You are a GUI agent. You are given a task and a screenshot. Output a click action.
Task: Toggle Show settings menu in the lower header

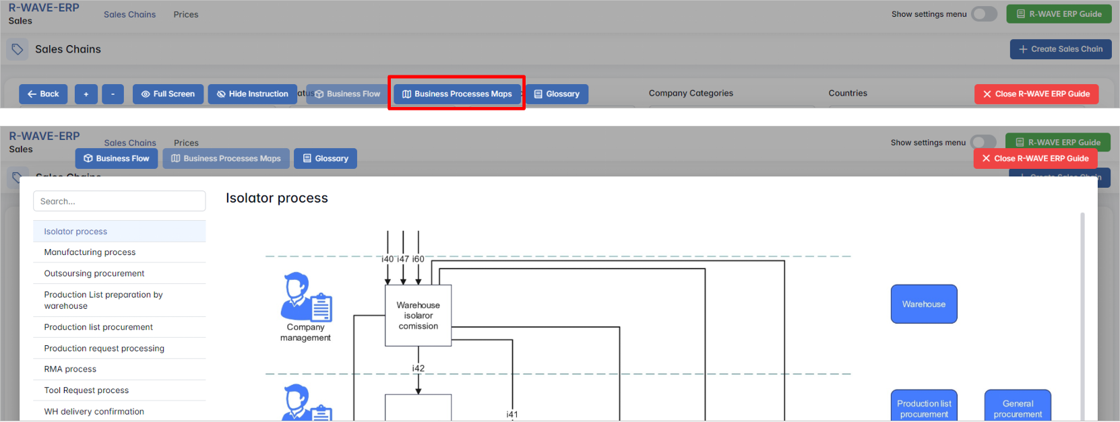pos(983,143)
